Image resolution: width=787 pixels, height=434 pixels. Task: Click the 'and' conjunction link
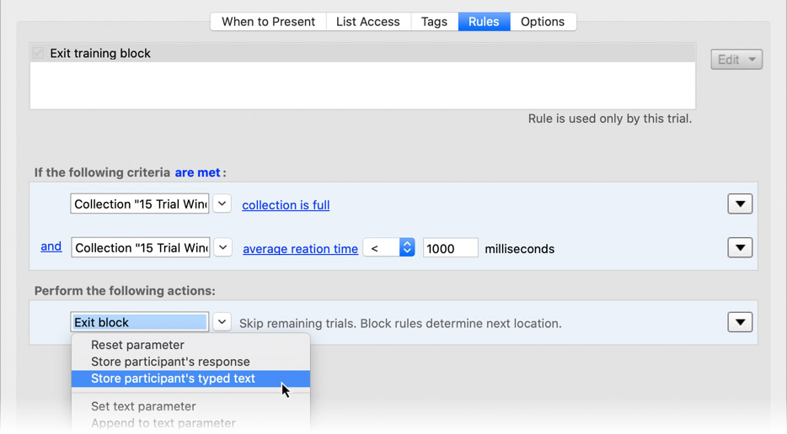[51, 246]
